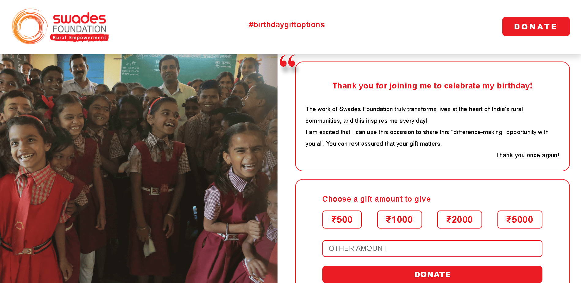Click the 'Thank you once again!' text
The image size is (581, 283).
tap(527, 155)
